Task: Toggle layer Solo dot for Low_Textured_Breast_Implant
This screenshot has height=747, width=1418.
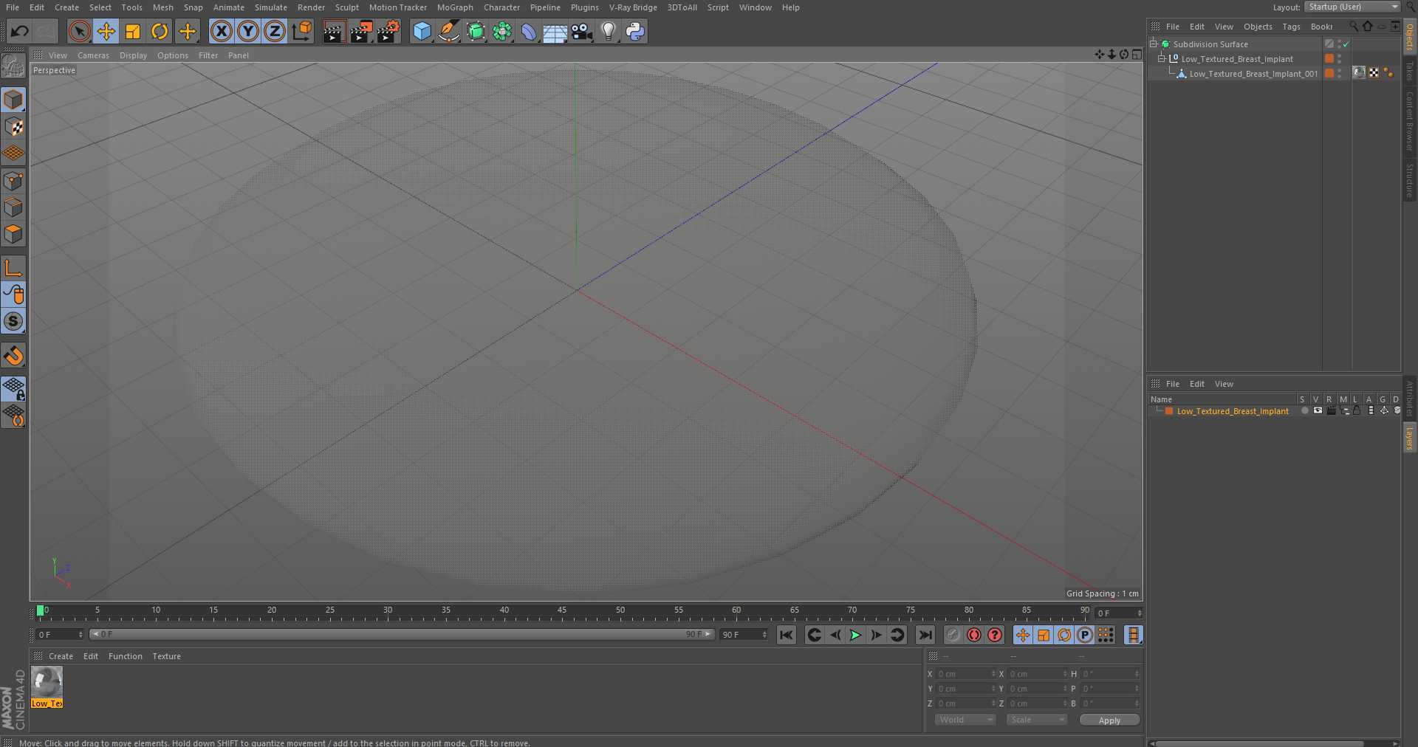Action: 1304,411
